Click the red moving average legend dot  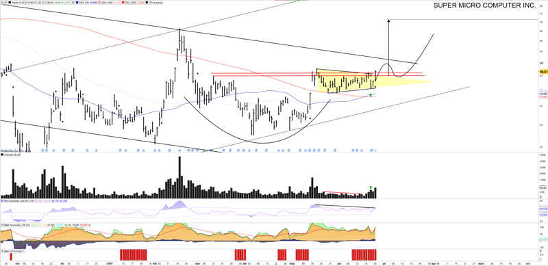(x=123, y=2)
